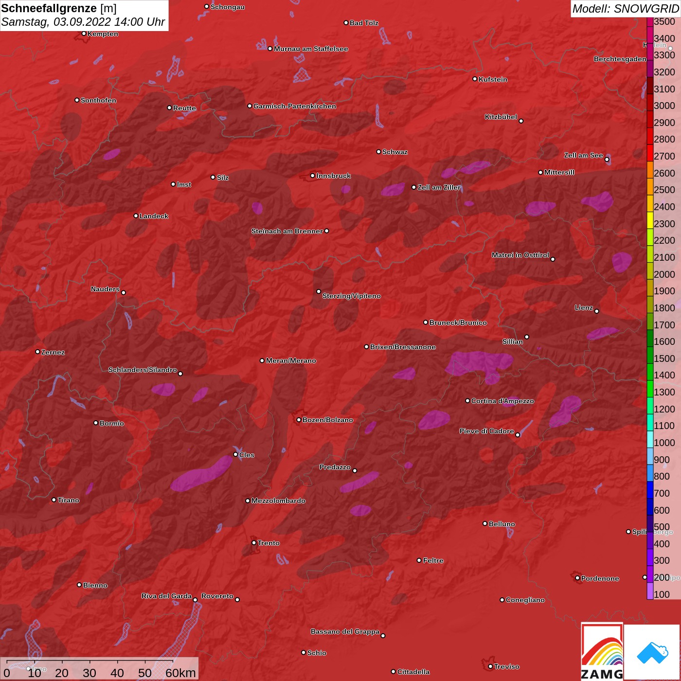Click the 'Mittersill' label
This screenshot has height=681, width=681.
(x=559, y=172)
